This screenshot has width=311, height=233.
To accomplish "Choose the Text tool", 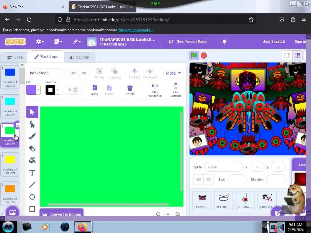I will pos(32,173).
